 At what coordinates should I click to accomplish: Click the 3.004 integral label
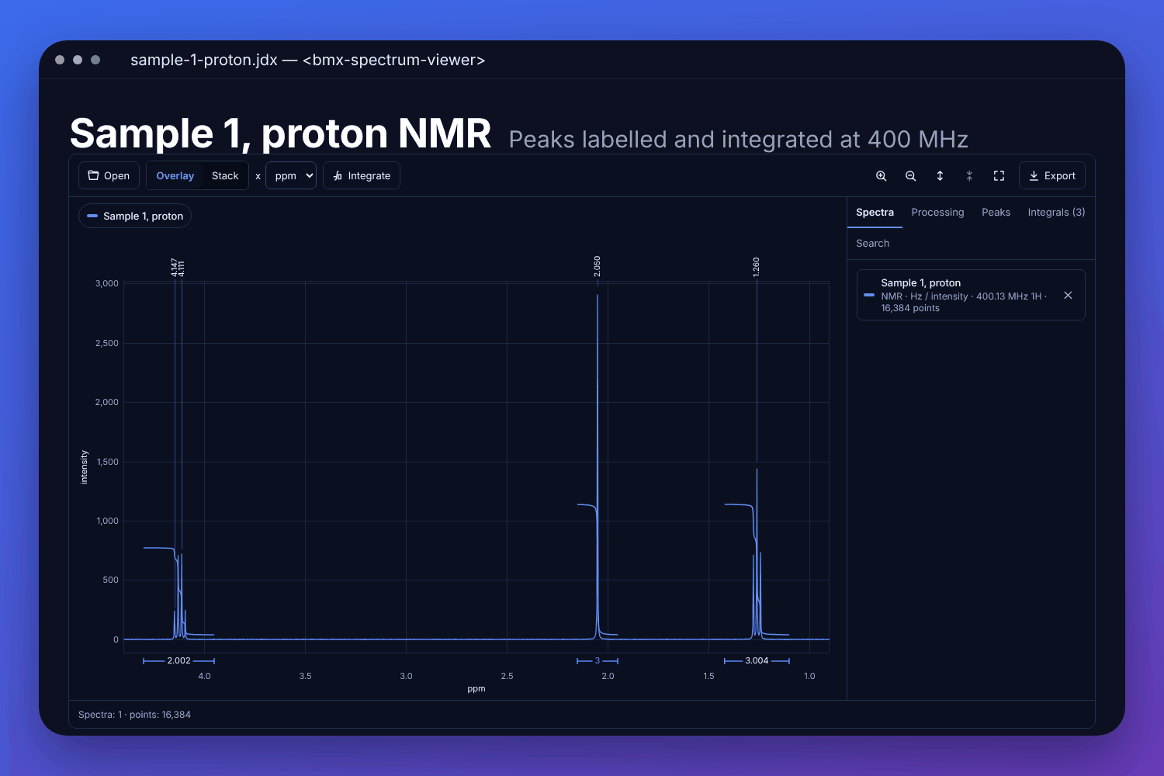click(757, 661)
